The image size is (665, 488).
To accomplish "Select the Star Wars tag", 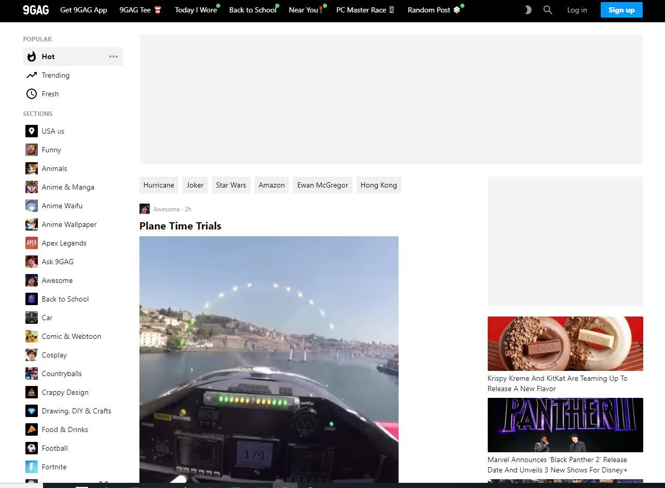I will (231, 185).
